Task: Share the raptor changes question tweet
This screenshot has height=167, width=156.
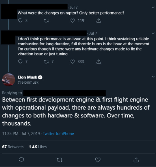Action: (99, 20)
